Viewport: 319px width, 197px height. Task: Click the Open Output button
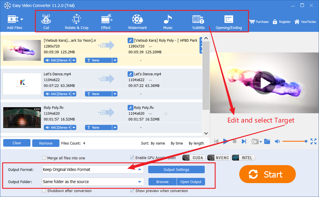(x=191, y=182)
